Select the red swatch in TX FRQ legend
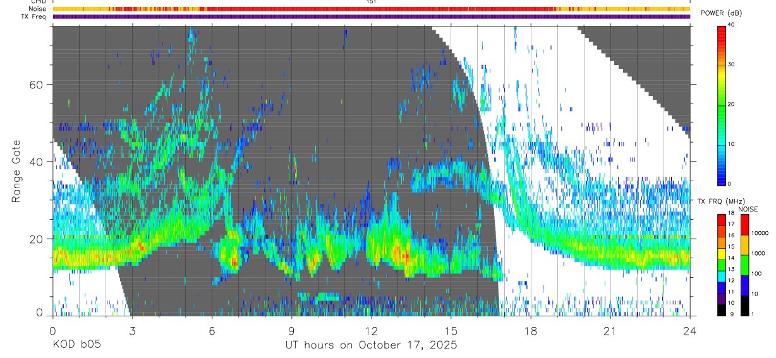The width and height of the screenshot is (776, 358). (x=722, y=219)
